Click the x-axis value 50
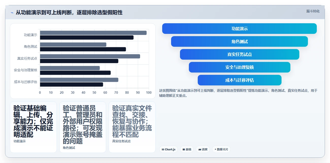 [94, 92]
